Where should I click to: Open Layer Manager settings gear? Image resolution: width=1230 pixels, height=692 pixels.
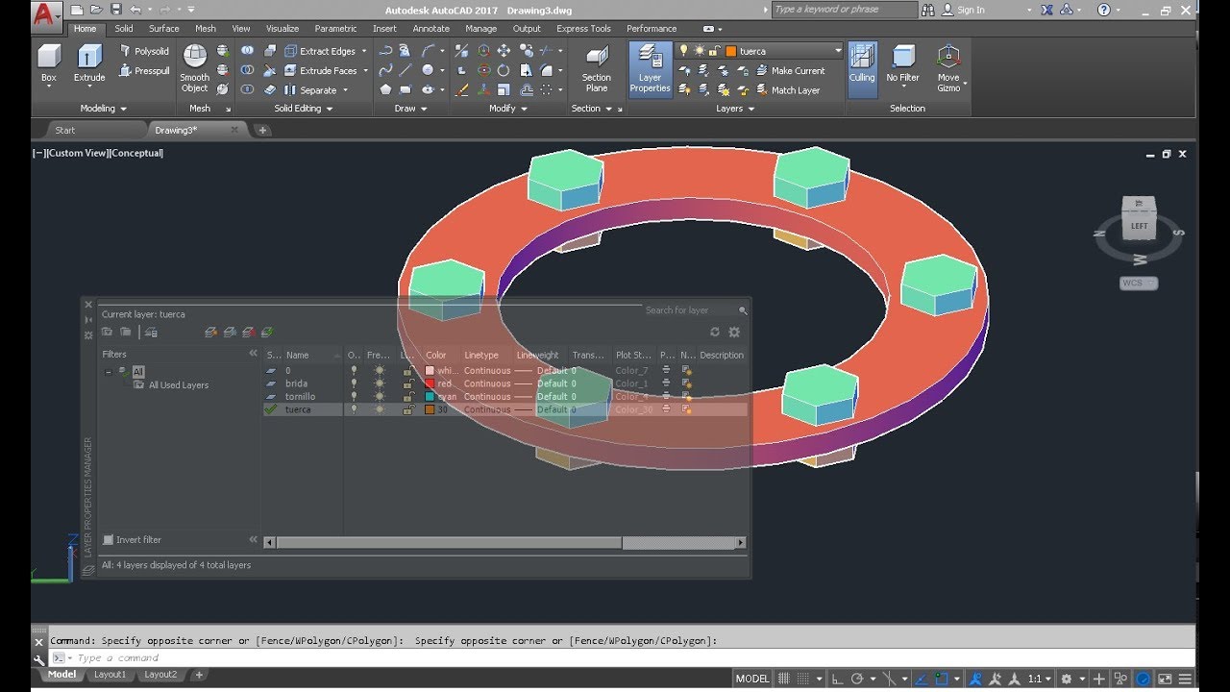click(734, 332)
